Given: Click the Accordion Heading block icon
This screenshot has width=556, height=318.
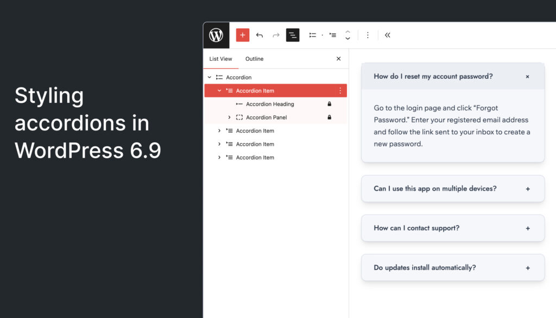Looking at the screenshot, I should coord(239,104).
